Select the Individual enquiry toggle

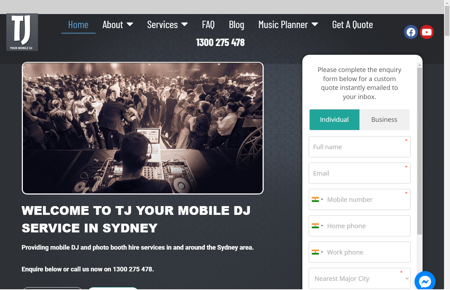pos(334,120)
